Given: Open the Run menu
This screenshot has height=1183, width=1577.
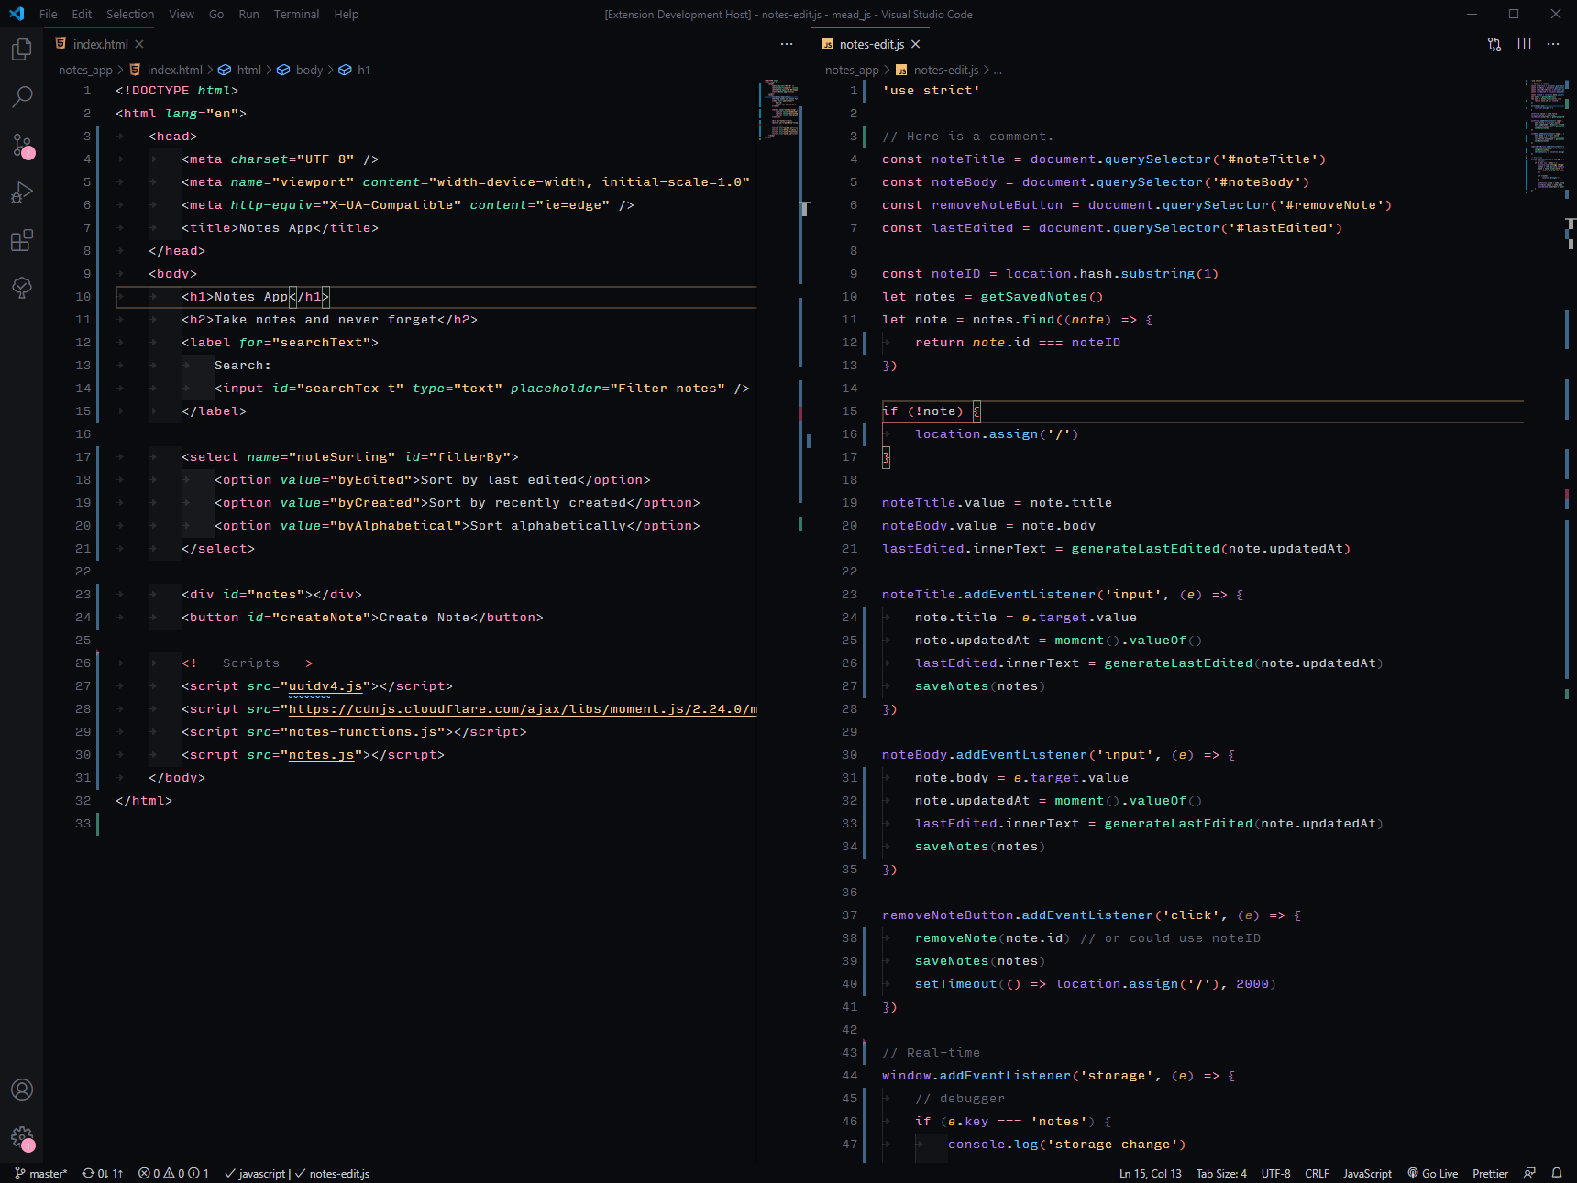Looking at the screenshot, I should 248,14.
